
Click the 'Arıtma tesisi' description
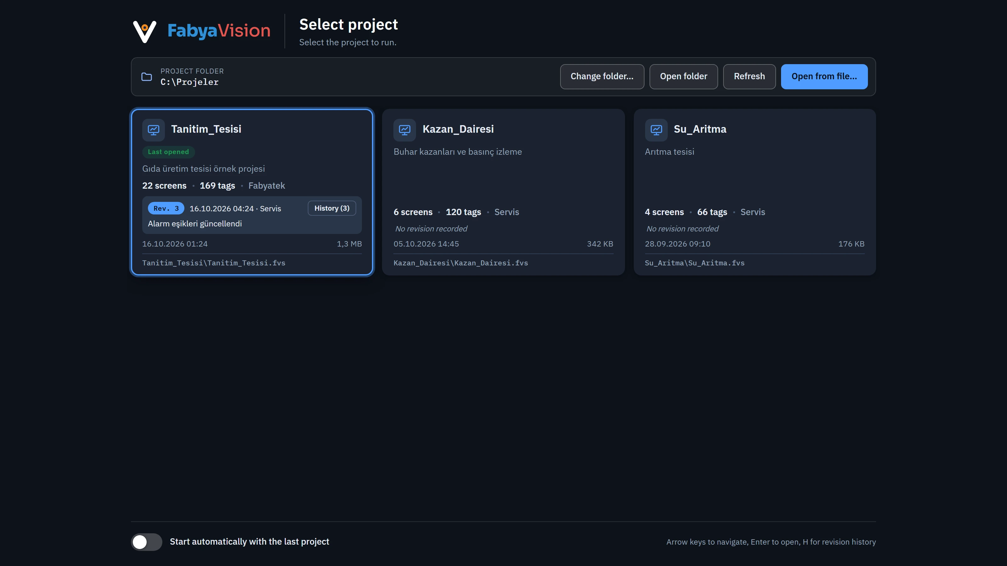[x=670, y=152]
